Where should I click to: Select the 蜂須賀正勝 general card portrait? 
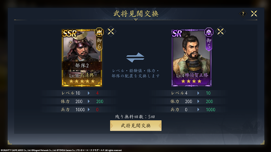pyautogui.click(x=191, y=58)
